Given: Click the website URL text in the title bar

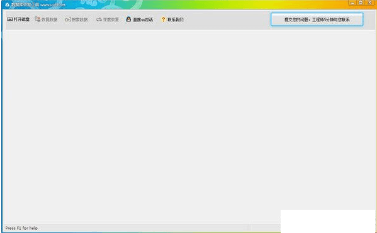Looking at the screenshot, I should pyautogui.click(x=53, y=4).
